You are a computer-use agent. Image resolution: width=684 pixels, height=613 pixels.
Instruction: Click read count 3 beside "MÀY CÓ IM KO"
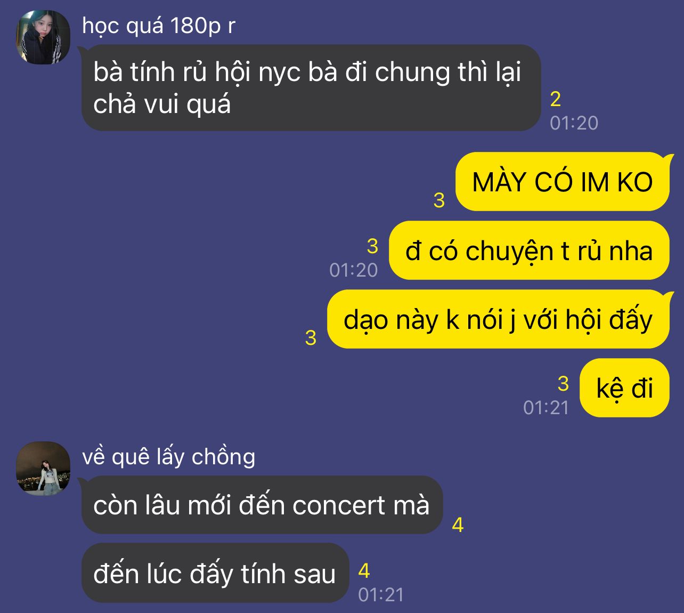(439, 200)
